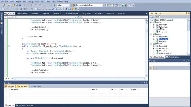
Task: Switch Properties to Alphabetical view
Action: coord(155,68)
